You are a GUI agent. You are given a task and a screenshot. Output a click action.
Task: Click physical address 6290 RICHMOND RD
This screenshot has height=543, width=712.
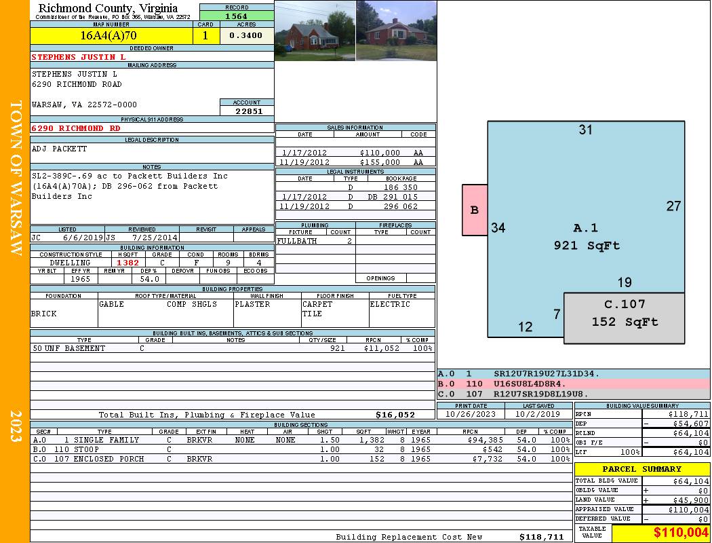[x=77, y=128]
